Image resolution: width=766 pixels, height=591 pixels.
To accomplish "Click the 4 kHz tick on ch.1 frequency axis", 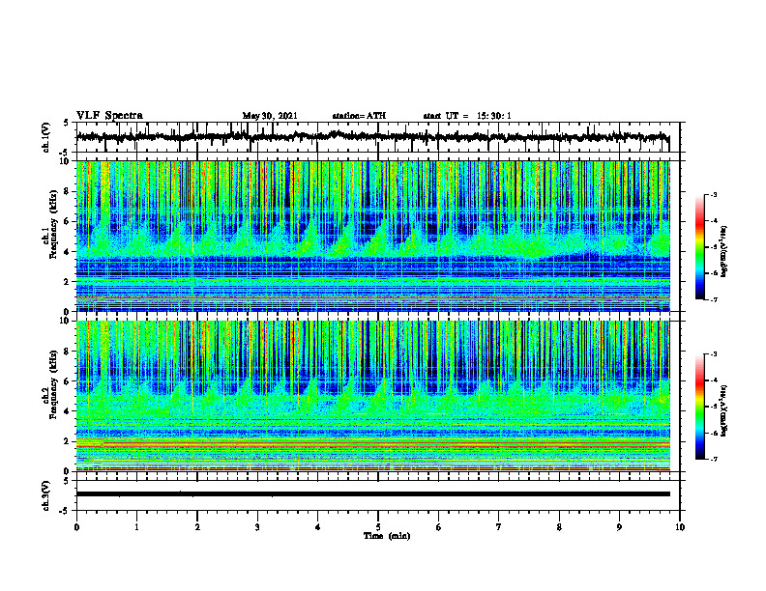I will pyautogui.click(x=68, y=252).
